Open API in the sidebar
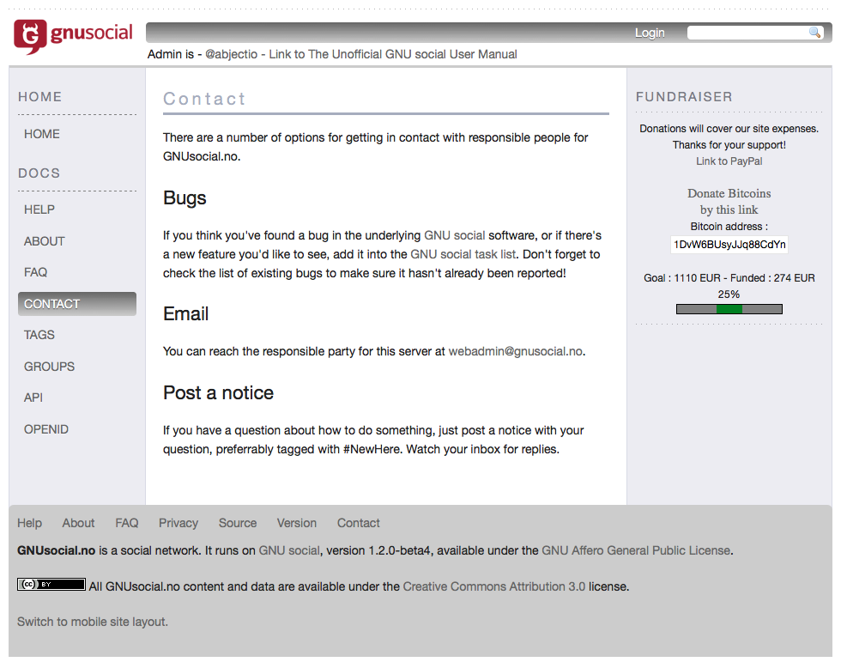 coord(33,398)
